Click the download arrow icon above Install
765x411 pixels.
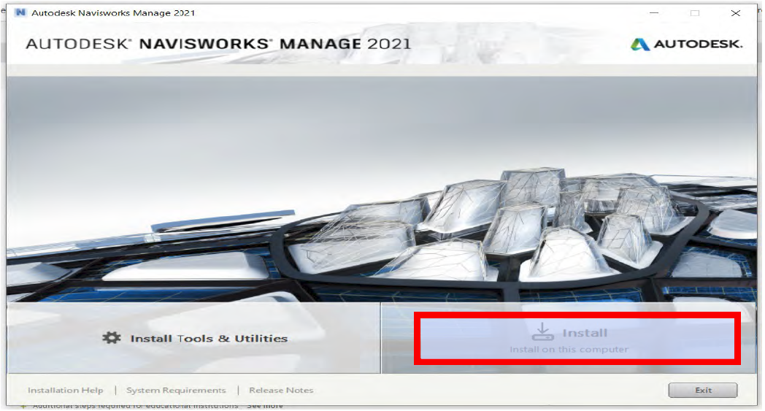[542, 332]
